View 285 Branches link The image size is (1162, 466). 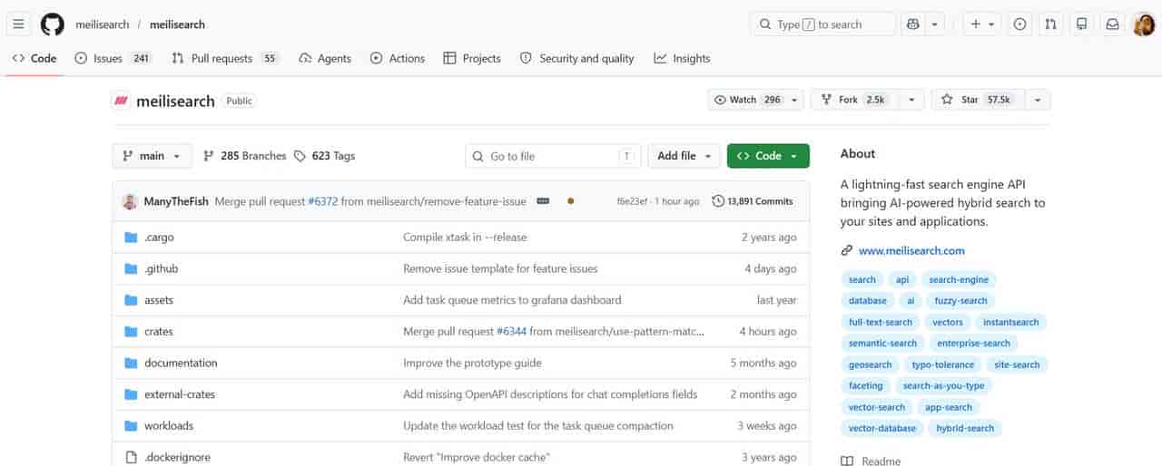coord(244,156)
